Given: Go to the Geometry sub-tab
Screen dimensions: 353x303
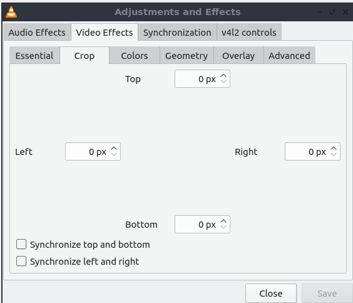Looking at the screenshot, I should tap(187, 56).
